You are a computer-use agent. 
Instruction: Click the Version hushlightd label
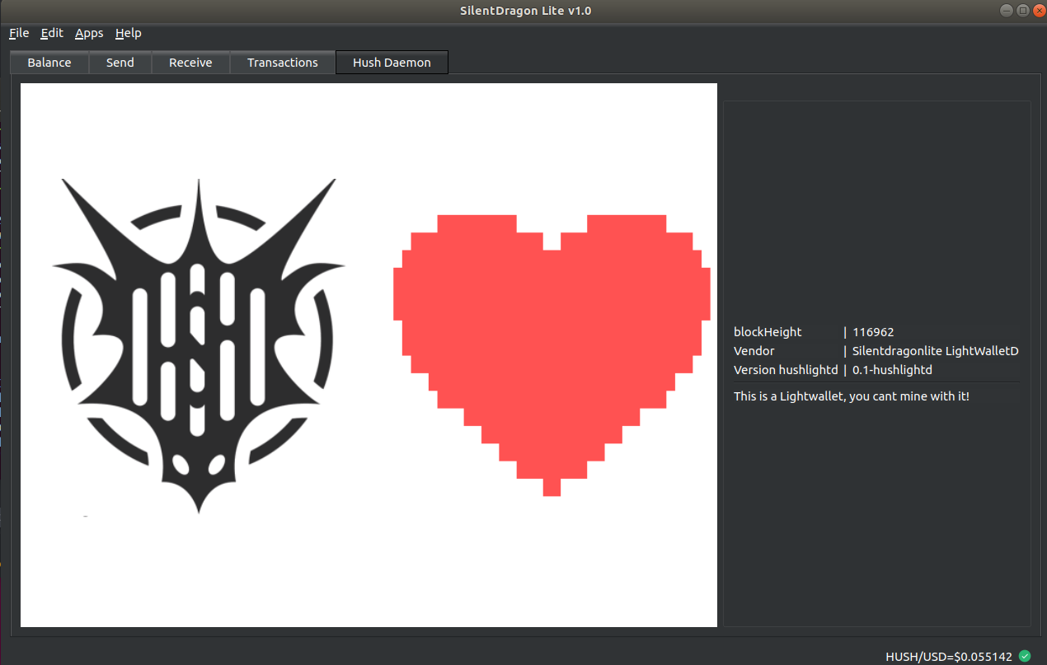pos(786,370)
